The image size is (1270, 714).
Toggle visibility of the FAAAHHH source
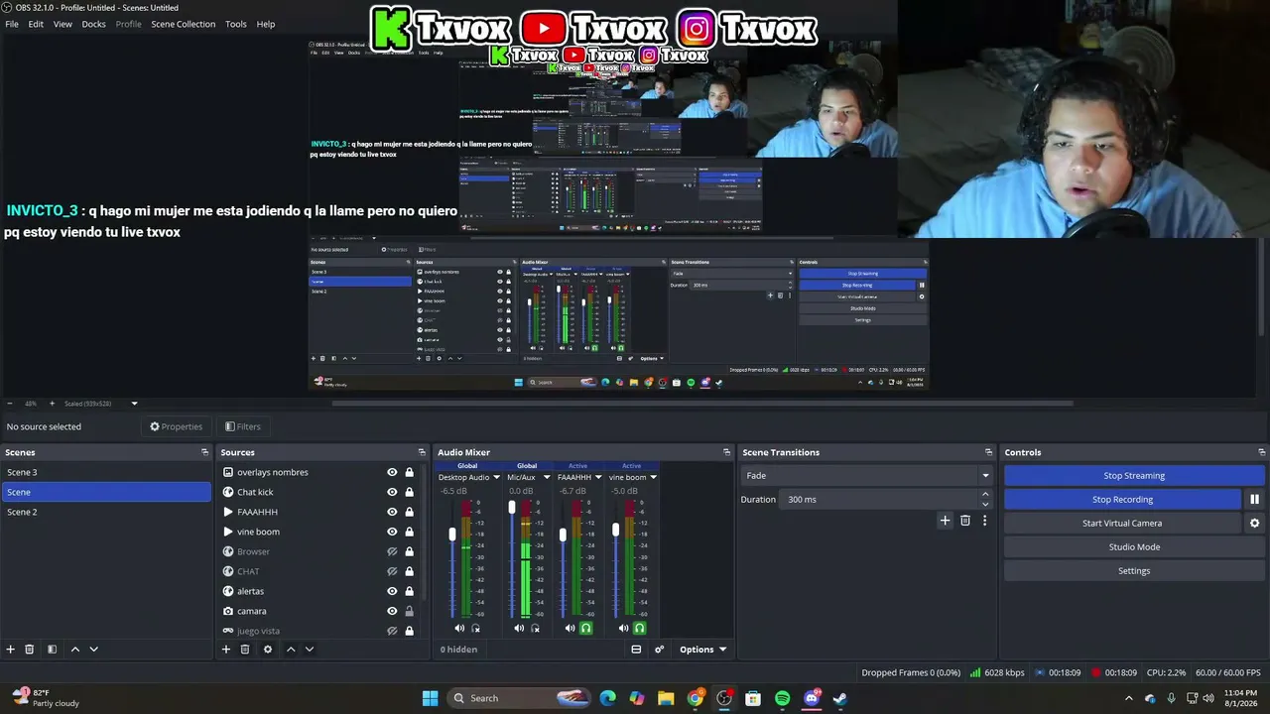pos(392,512)
